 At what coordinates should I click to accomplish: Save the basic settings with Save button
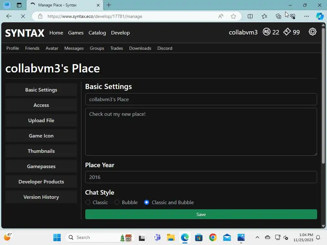coord(201,214)
